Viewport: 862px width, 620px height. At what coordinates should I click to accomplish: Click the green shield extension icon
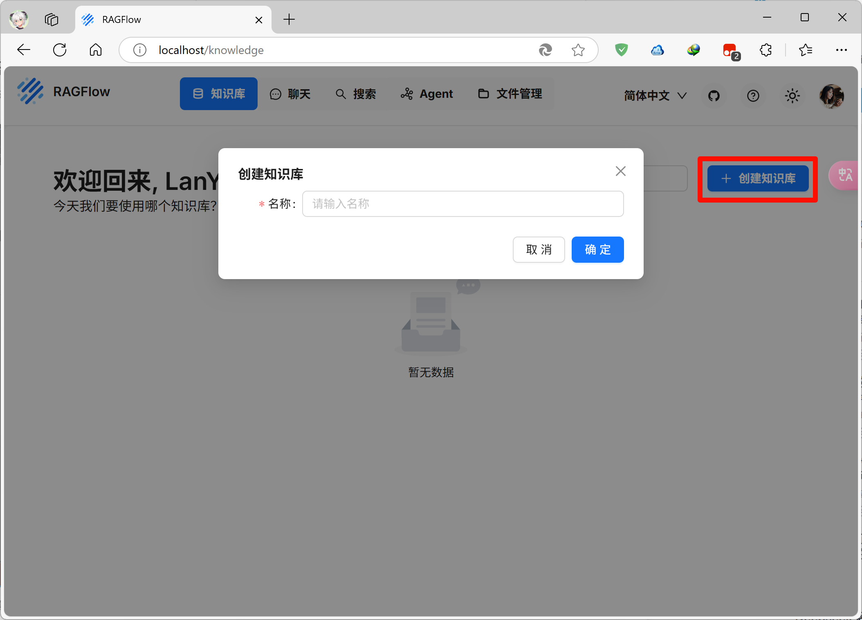click(x=621, y=50)
